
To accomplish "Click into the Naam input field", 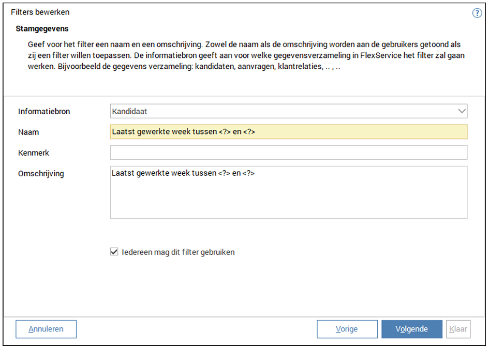I will coord(288,132).
